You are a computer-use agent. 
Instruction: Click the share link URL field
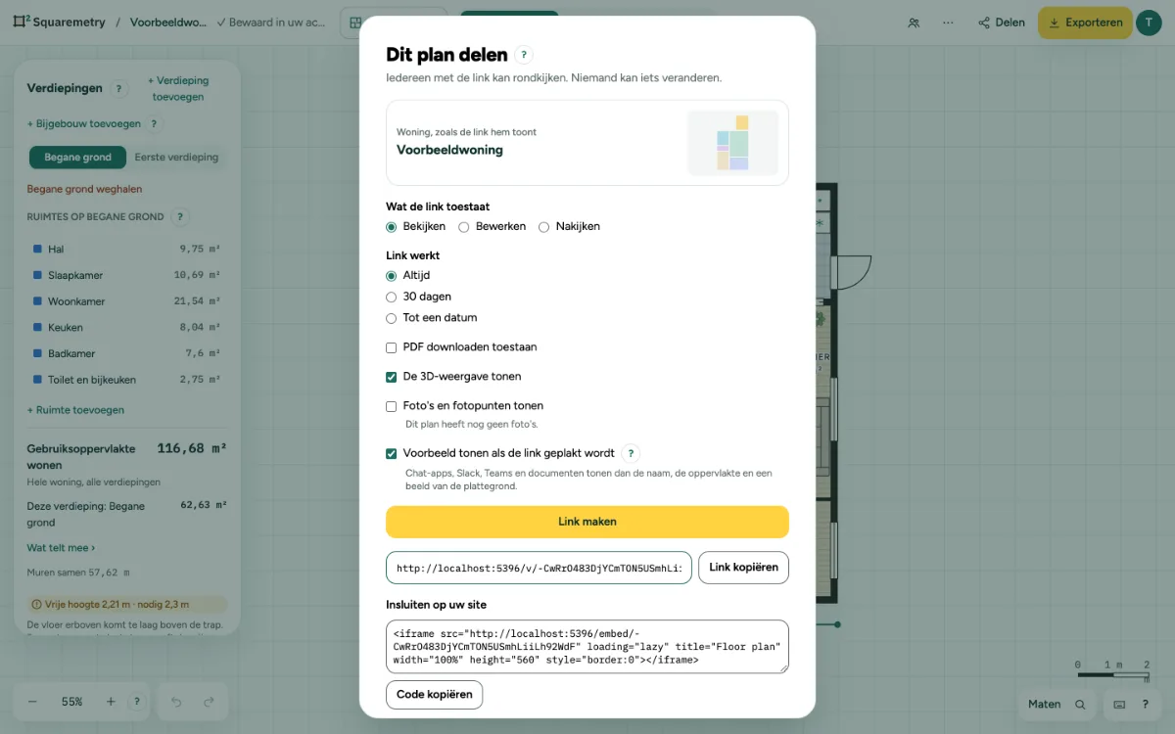point(540,568)
